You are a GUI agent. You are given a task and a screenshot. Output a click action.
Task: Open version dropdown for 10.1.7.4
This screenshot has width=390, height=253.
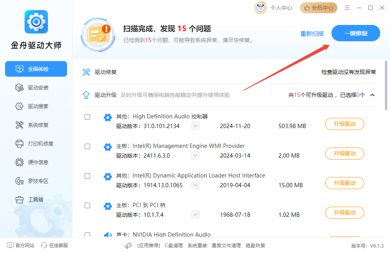pyautogui.click(x=195, y=214)
